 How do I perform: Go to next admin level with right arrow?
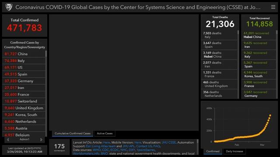(x=42, y=140)
